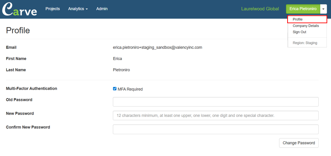The image size is (331, 156).
Task: Click the Laurelwood Global company name
Action: click(260, 9)
